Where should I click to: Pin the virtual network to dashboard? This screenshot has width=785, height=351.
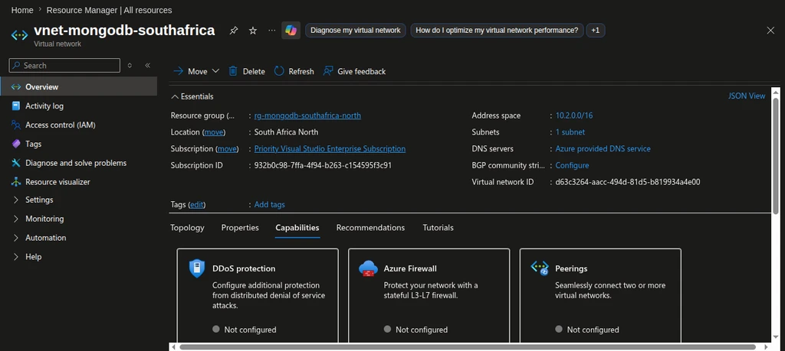[x=233, y=31]
